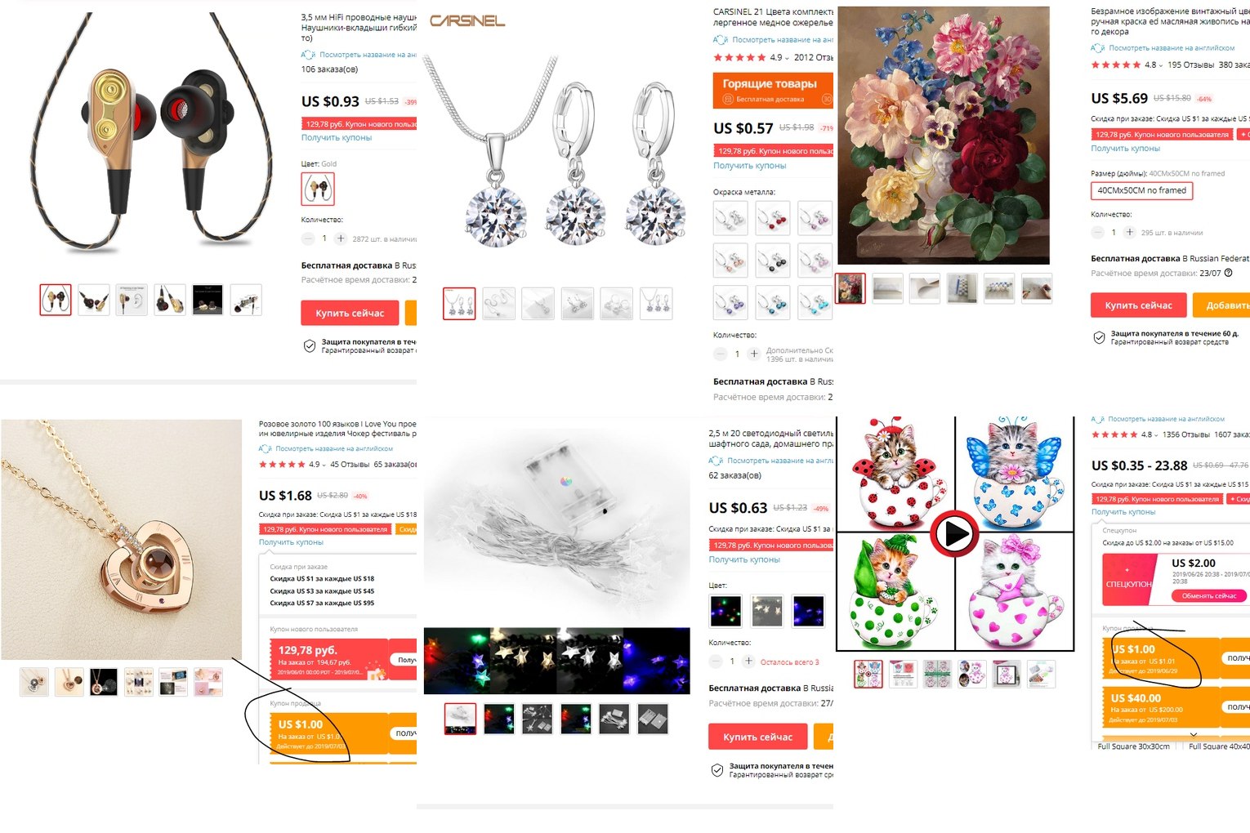The image size is (1250, 833).
Task: Click the minus quantity stepper for LED lights
Action: [x=717, y=661]
